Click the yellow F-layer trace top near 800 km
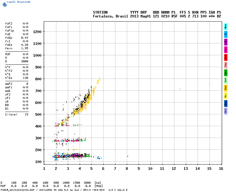The height and width of the screenshot is (192, 236). coord(99,81)
